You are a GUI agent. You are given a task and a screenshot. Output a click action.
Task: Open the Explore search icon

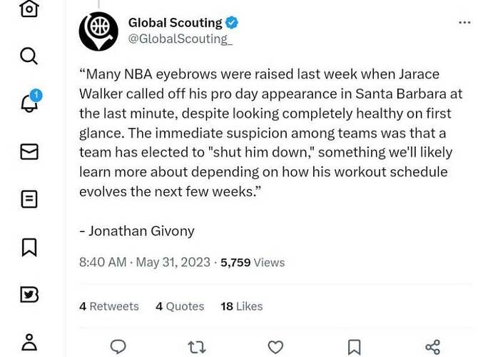pos(29,56)
